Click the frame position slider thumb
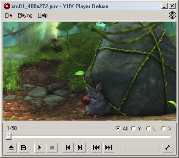Viewport: 179px width, 158px height. pyautogui.click(x=8, y=136)
